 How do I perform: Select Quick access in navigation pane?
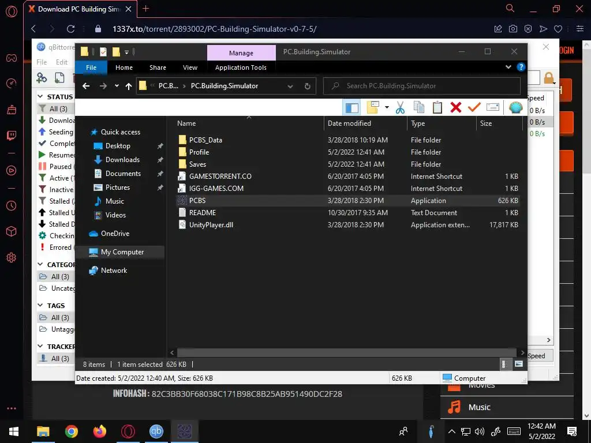[120, 132]
